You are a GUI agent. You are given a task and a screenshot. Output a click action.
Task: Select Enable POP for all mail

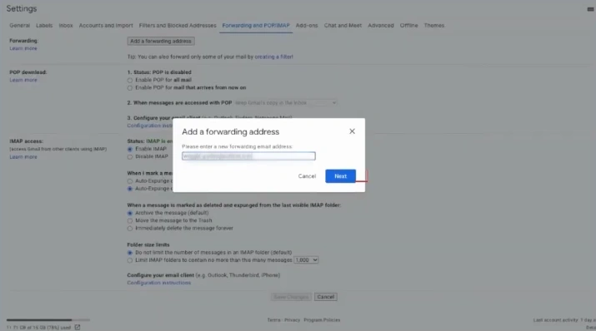(x=130, y=81)
